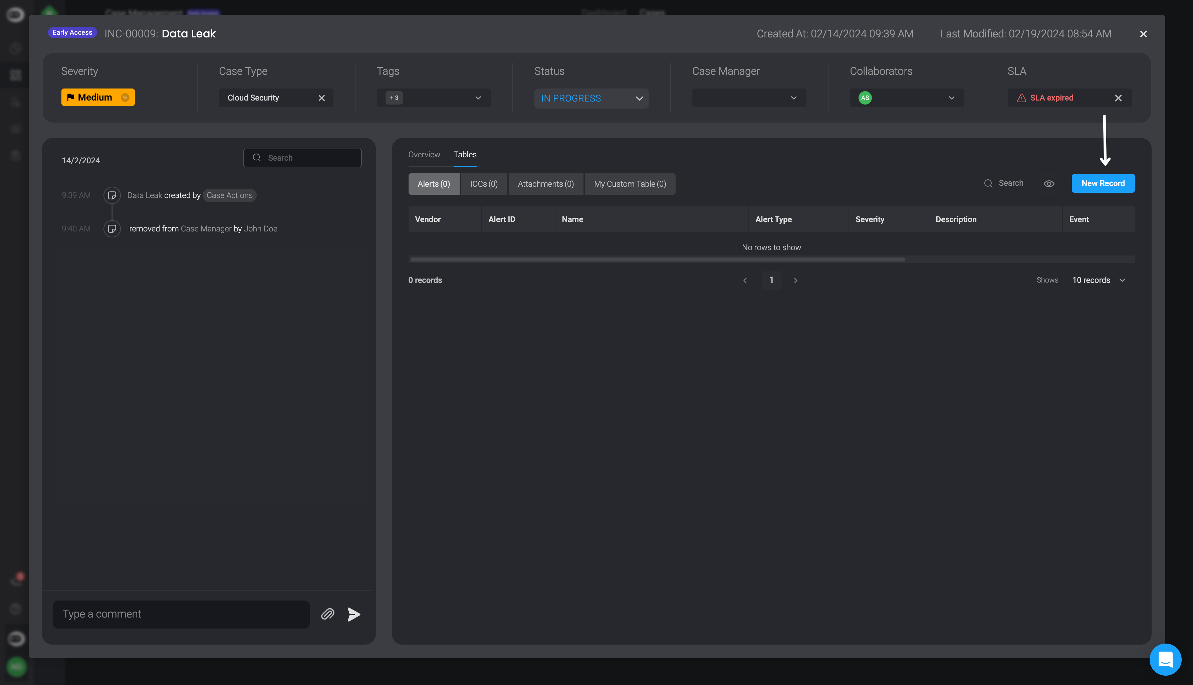Open the chat support bubble
The height and width of the screenshot is (685, 1193).
coord(1165,659)
